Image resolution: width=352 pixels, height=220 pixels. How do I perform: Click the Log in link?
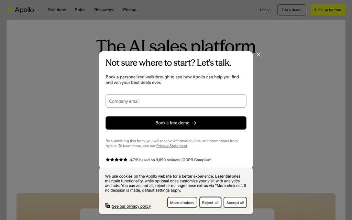[x=265, y=10]
